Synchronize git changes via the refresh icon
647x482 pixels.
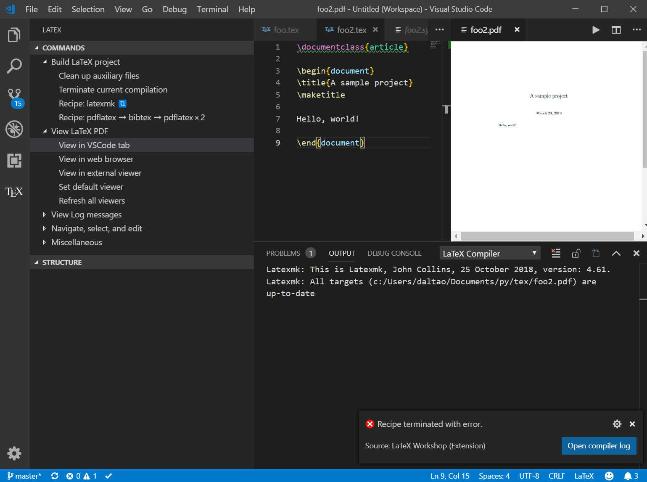click(x=55, y=476)
